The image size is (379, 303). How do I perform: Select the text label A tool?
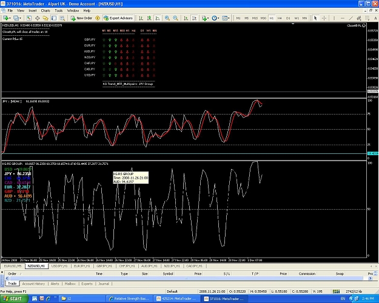375,18
